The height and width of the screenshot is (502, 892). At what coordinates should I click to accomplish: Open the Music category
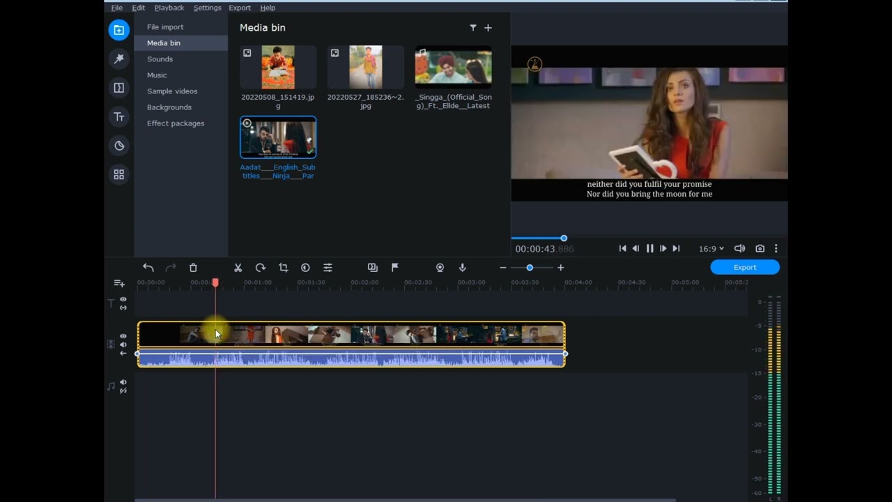coord(181,75)
